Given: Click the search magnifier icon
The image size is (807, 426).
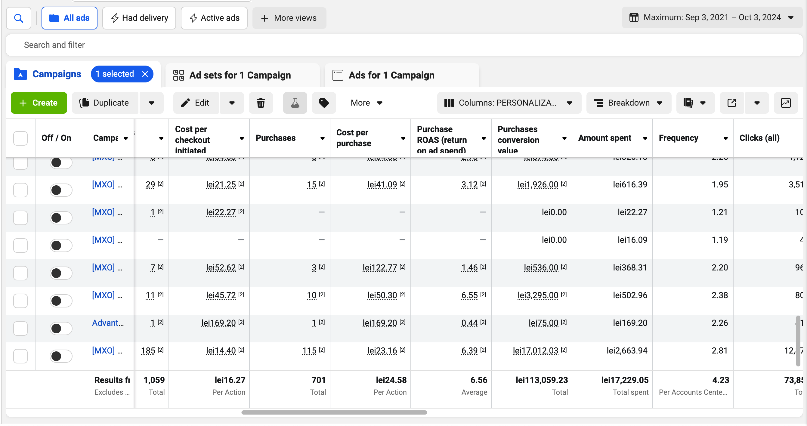Looking at the screenshot, I should click(19, 18).
